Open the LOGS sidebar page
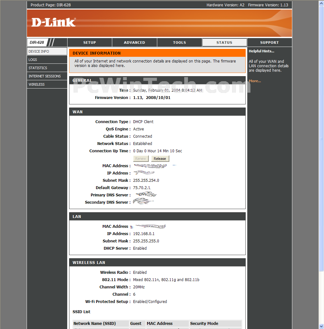The height and width of the screenshot is (329, 324). 47,60
